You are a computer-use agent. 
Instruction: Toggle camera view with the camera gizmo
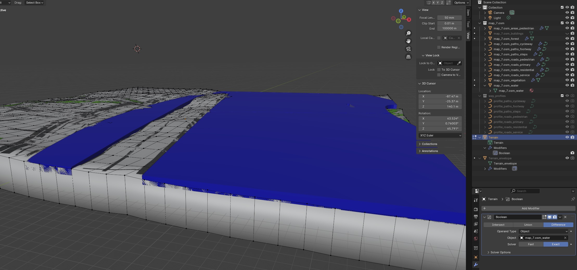408,49
